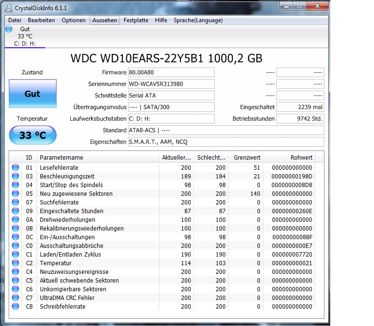Open the Bearbeiten menu

[41, 20]
